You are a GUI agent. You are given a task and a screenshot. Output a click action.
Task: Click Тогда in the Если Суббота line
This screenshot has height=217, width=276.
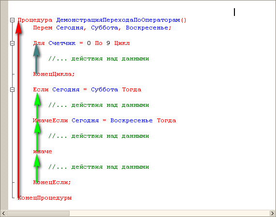131,90
